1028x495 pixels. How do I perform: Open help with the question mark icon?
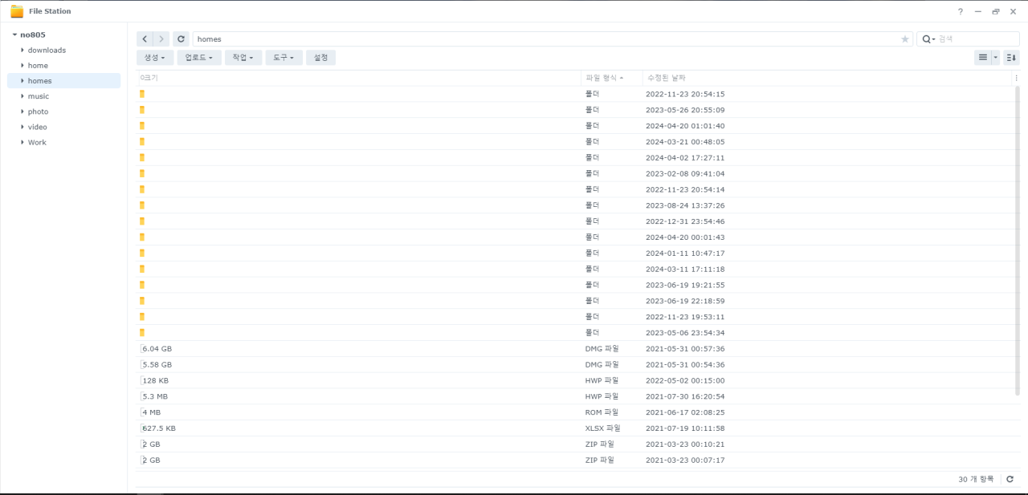(x=961, y=11)
